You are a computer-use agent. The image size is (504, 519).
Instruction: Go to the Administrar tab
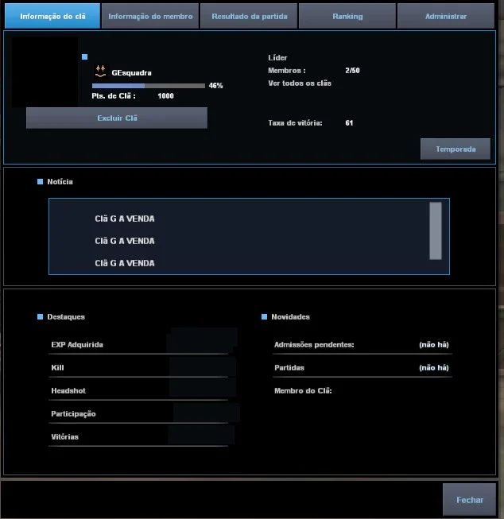446,16
